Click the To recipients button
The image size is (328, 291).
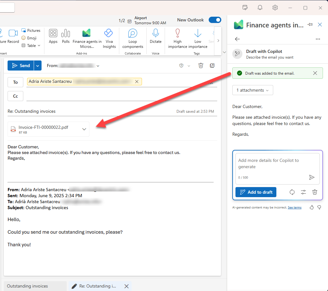point(15,82)
